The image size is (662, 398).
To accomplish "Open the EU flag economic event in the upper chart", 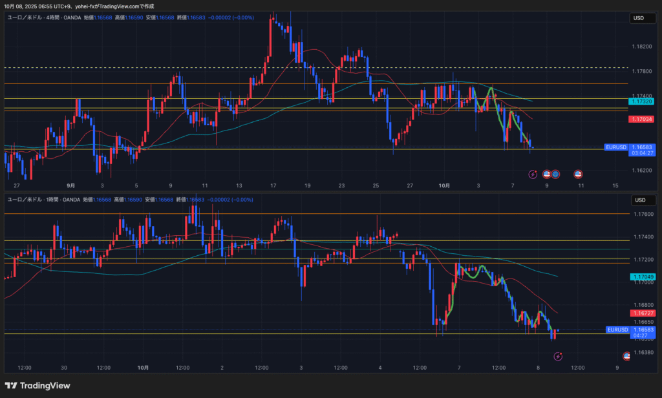I will (555, 174).
